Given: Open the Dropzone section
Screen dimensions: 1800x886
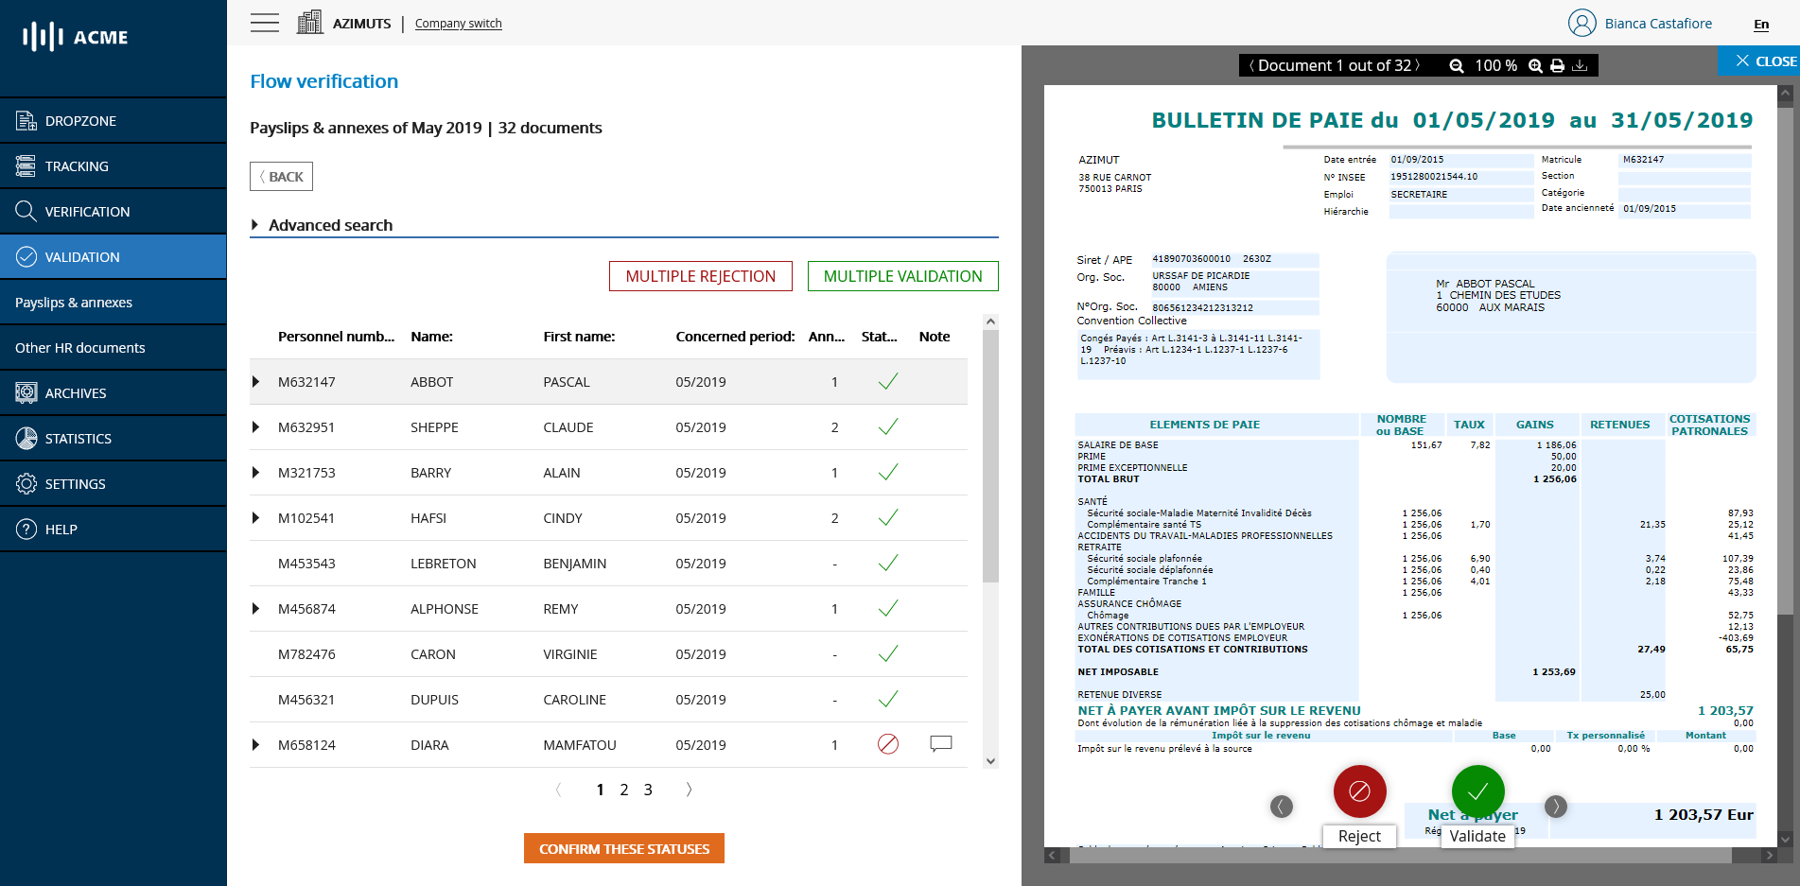Looking at the screenshot, I should tap(80, 120).
